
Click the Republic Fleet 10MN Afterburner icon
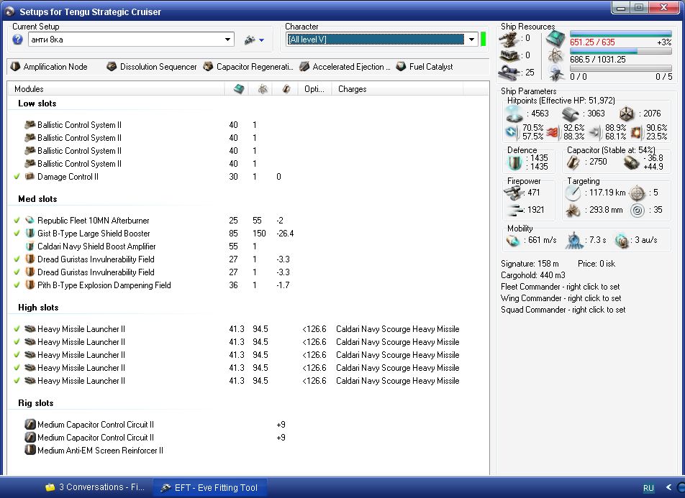pos(30,221)
